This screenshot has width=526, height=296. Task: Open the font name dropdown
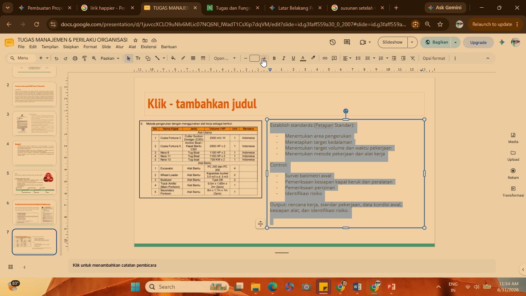point(225,58)
